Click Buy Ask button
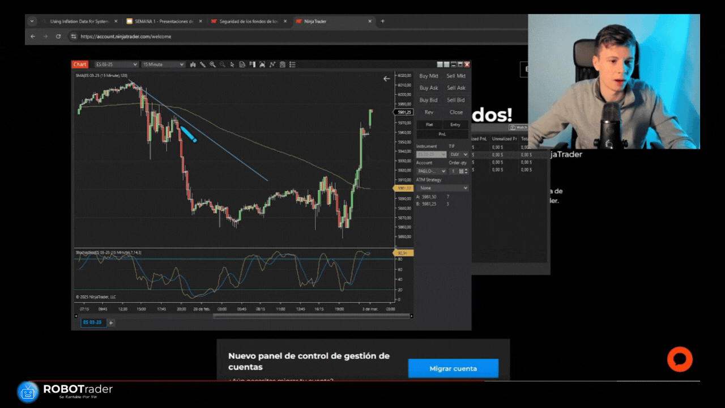 tap(429, 88)
